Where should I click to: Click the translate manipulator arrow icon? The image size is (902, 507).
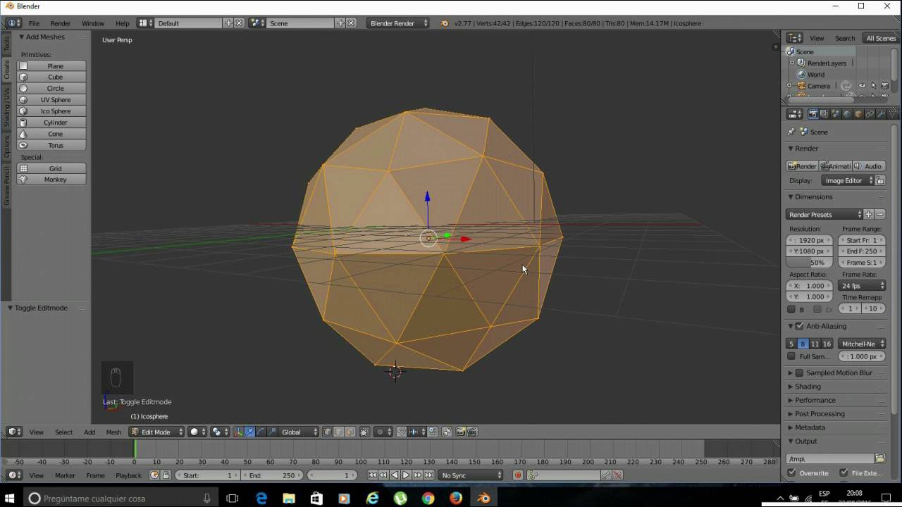[x=250, y=432]
